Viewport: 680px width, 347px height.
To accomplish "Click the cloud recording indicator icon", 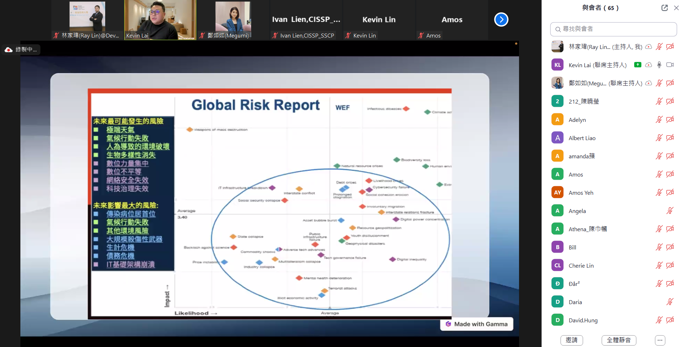I will point(9,50).
